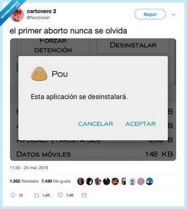This screenshot has width=187, height=209.
Task: Open first liker's avatar in row
Action: pyautogui.click(x=81, y=181)
